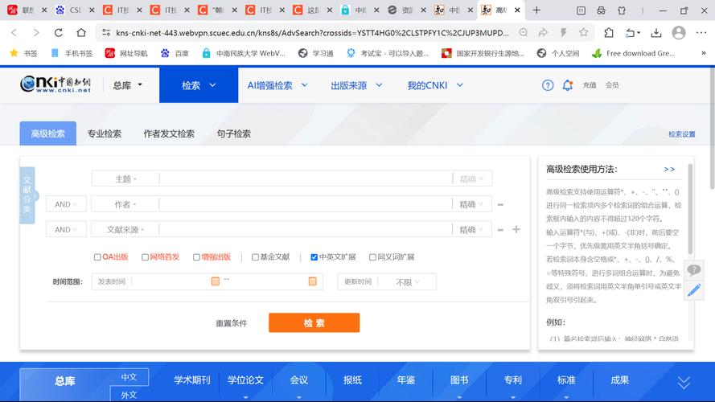This screenshot has width=715, height=402.
Task: Open start date calendar icon
Action: 216,281
